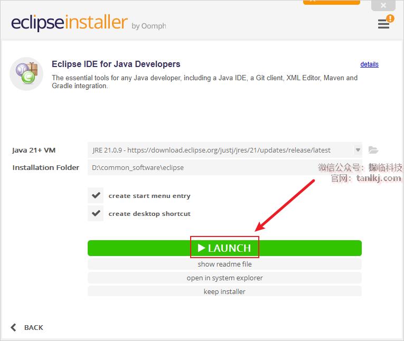Click keep installer button
404x341 pixels.
224,291
